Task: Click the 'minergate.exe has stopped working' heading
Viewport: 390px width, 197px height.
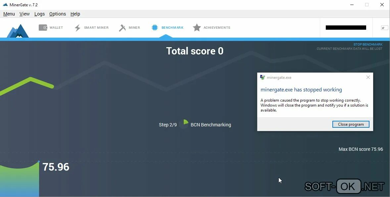Action: point(301,90)
